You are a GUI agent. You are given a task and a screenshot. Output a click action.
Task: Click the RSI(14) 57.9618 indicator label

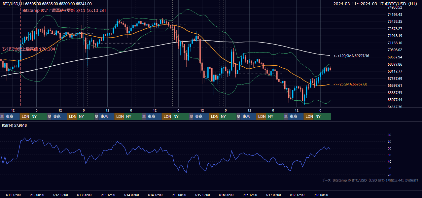click(15, 125)
